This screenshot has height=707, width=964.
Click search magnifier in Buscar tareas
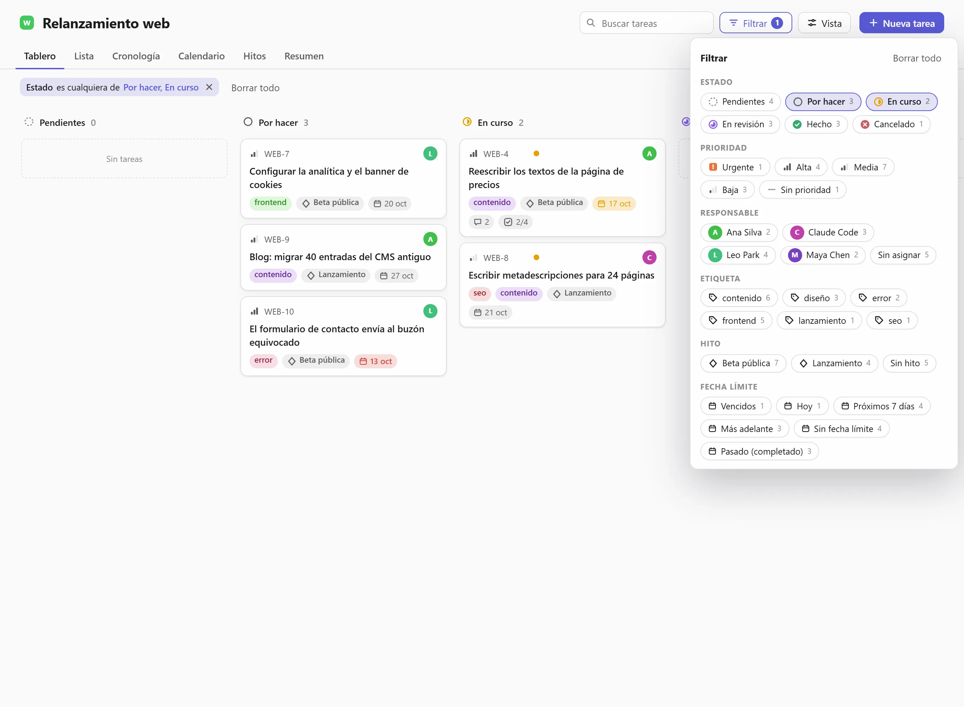coord(590,23)
